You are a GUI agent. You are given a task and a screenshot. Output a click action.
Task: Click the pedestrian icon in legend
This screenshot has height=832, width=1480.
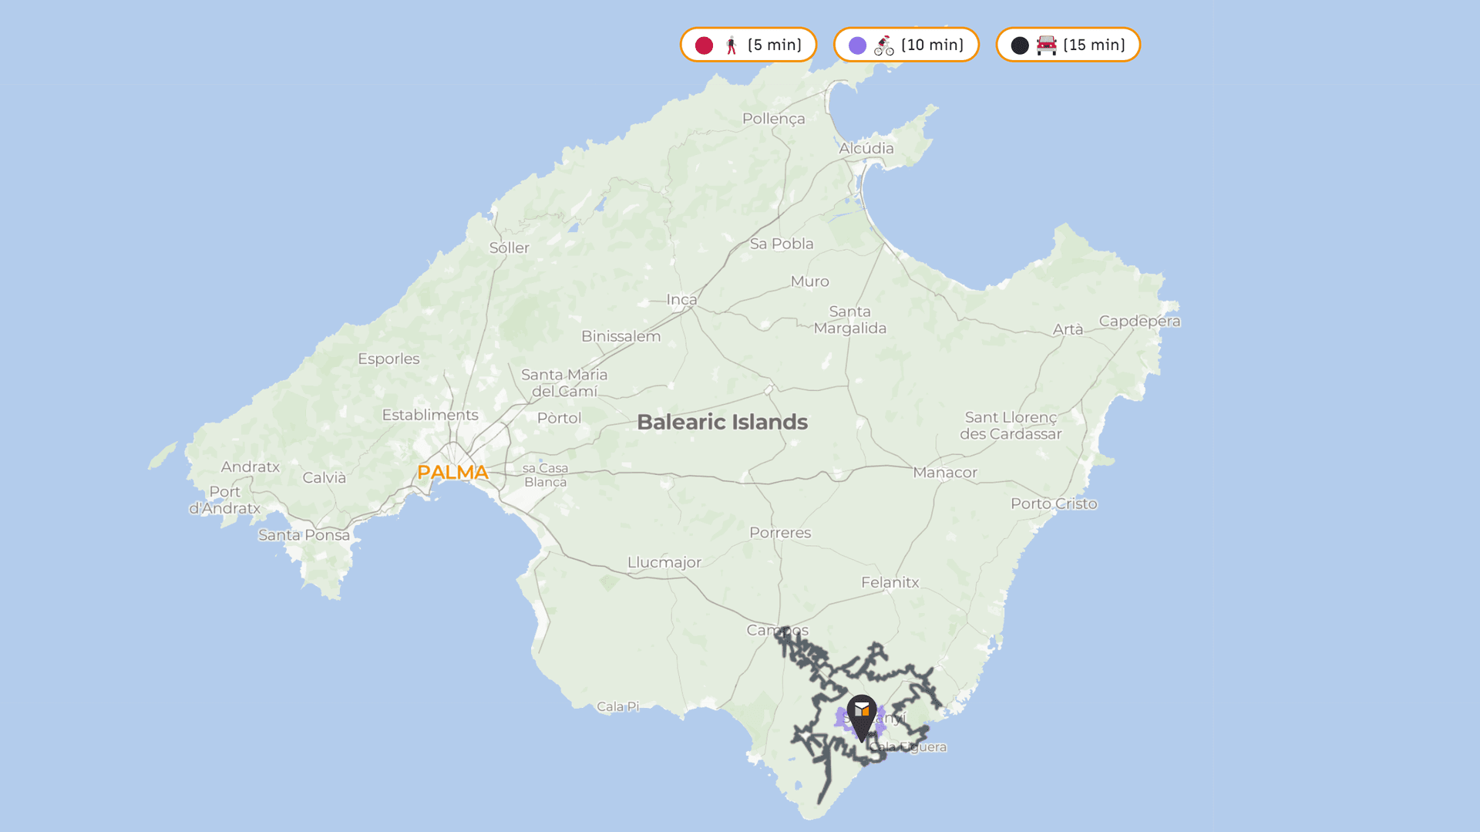(x=732, y=45)
